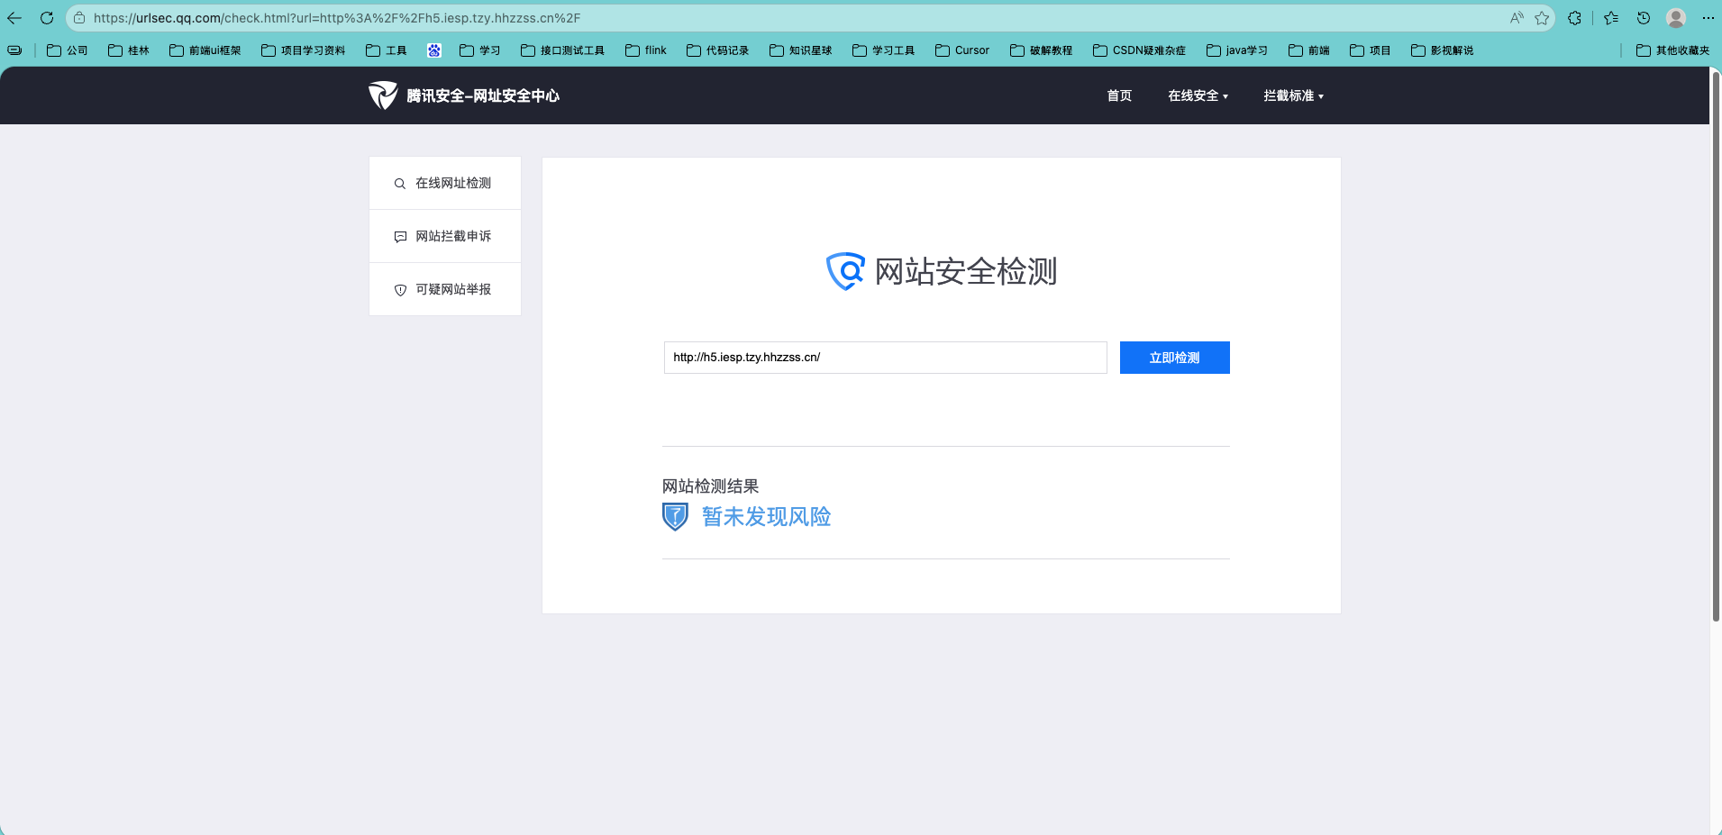Add this page to favorites with the star
This screenshot has height=835, width=1722.
(1542, 18)
